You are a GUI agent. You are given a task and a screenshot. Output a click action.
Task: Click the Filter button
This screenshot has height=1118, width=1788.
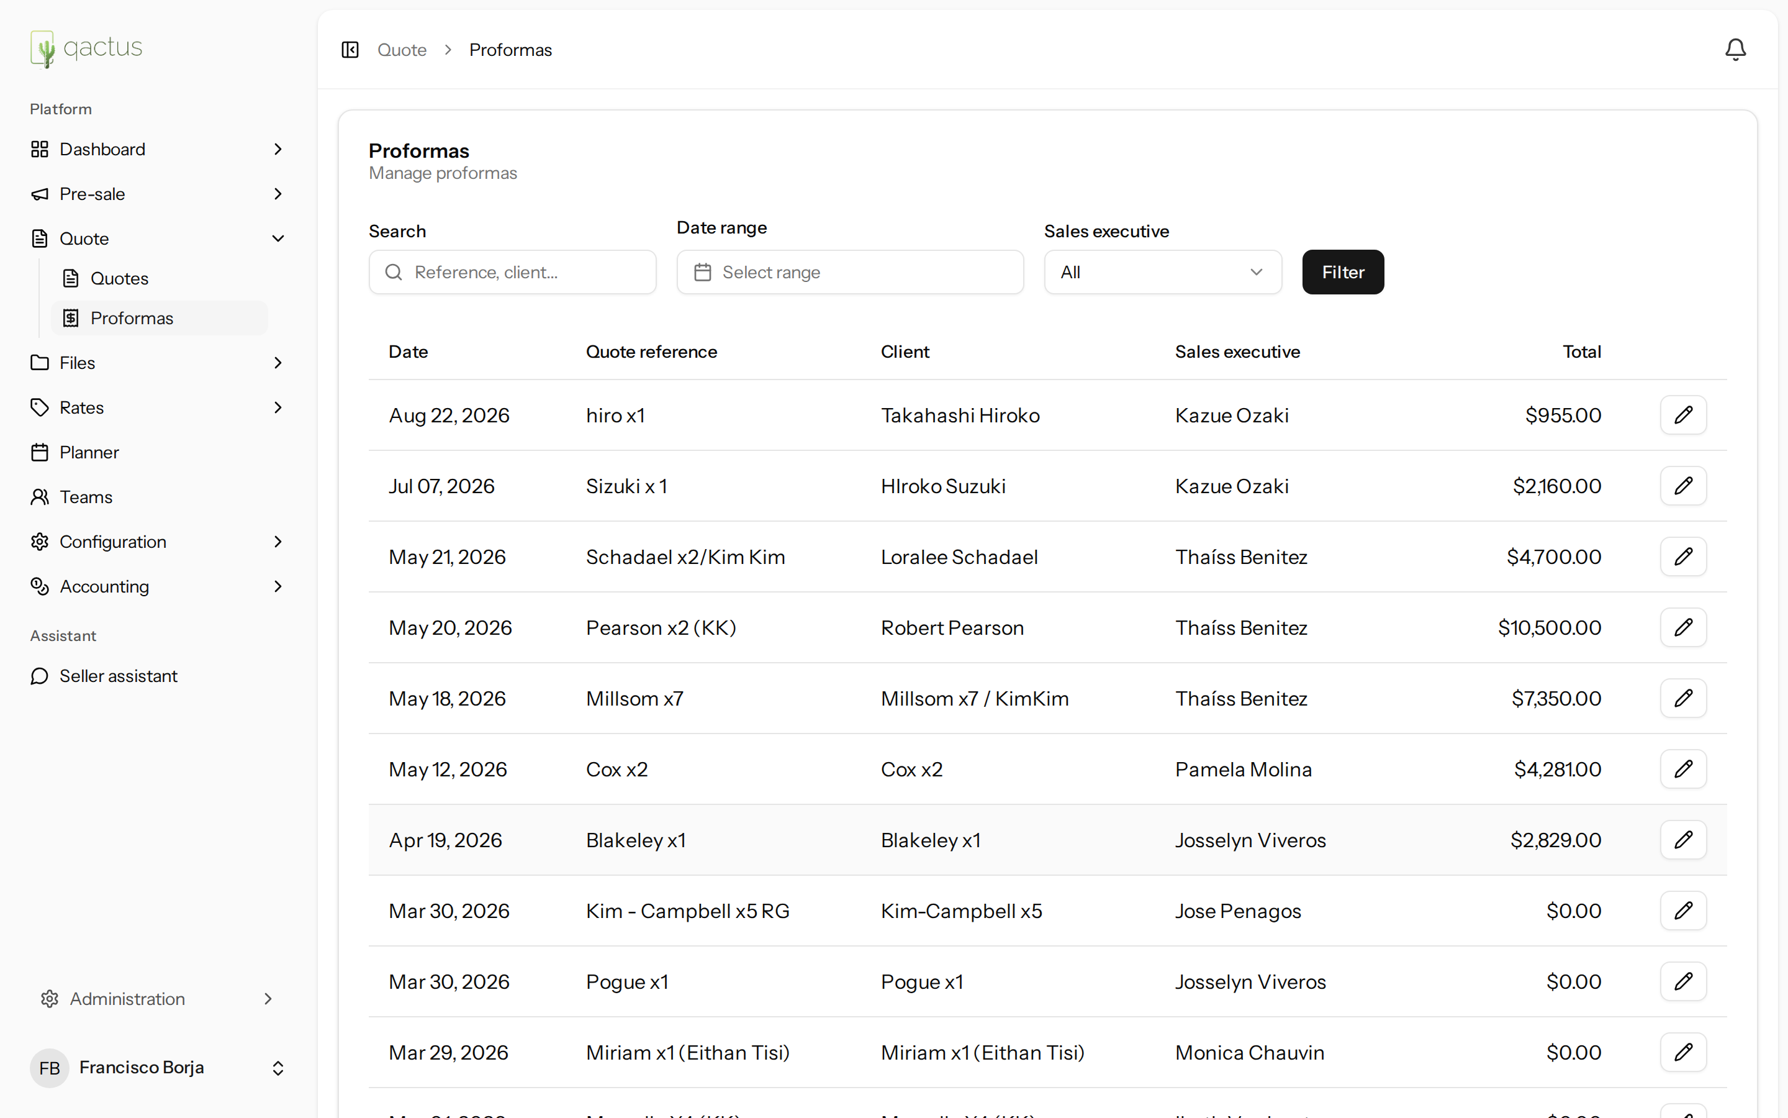1342,272
